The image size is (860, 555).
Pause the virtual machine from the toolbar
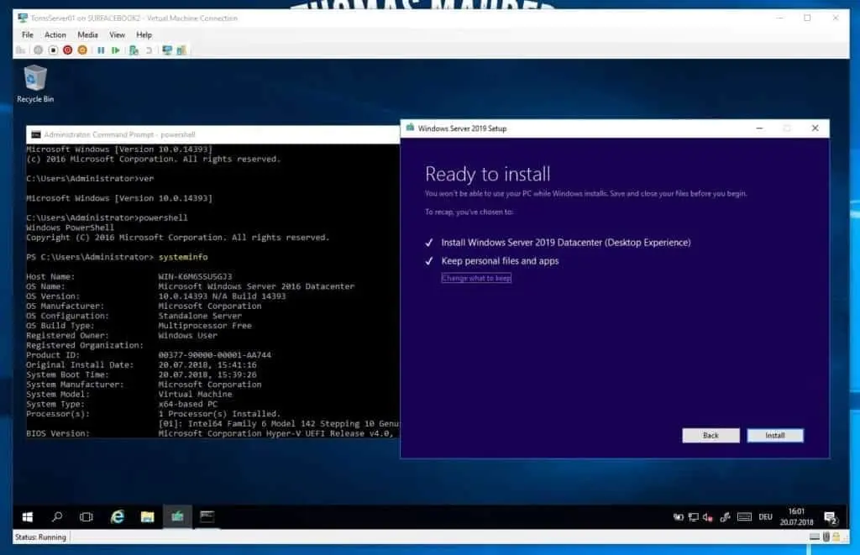pyautogui.click(x=100, y=50)
